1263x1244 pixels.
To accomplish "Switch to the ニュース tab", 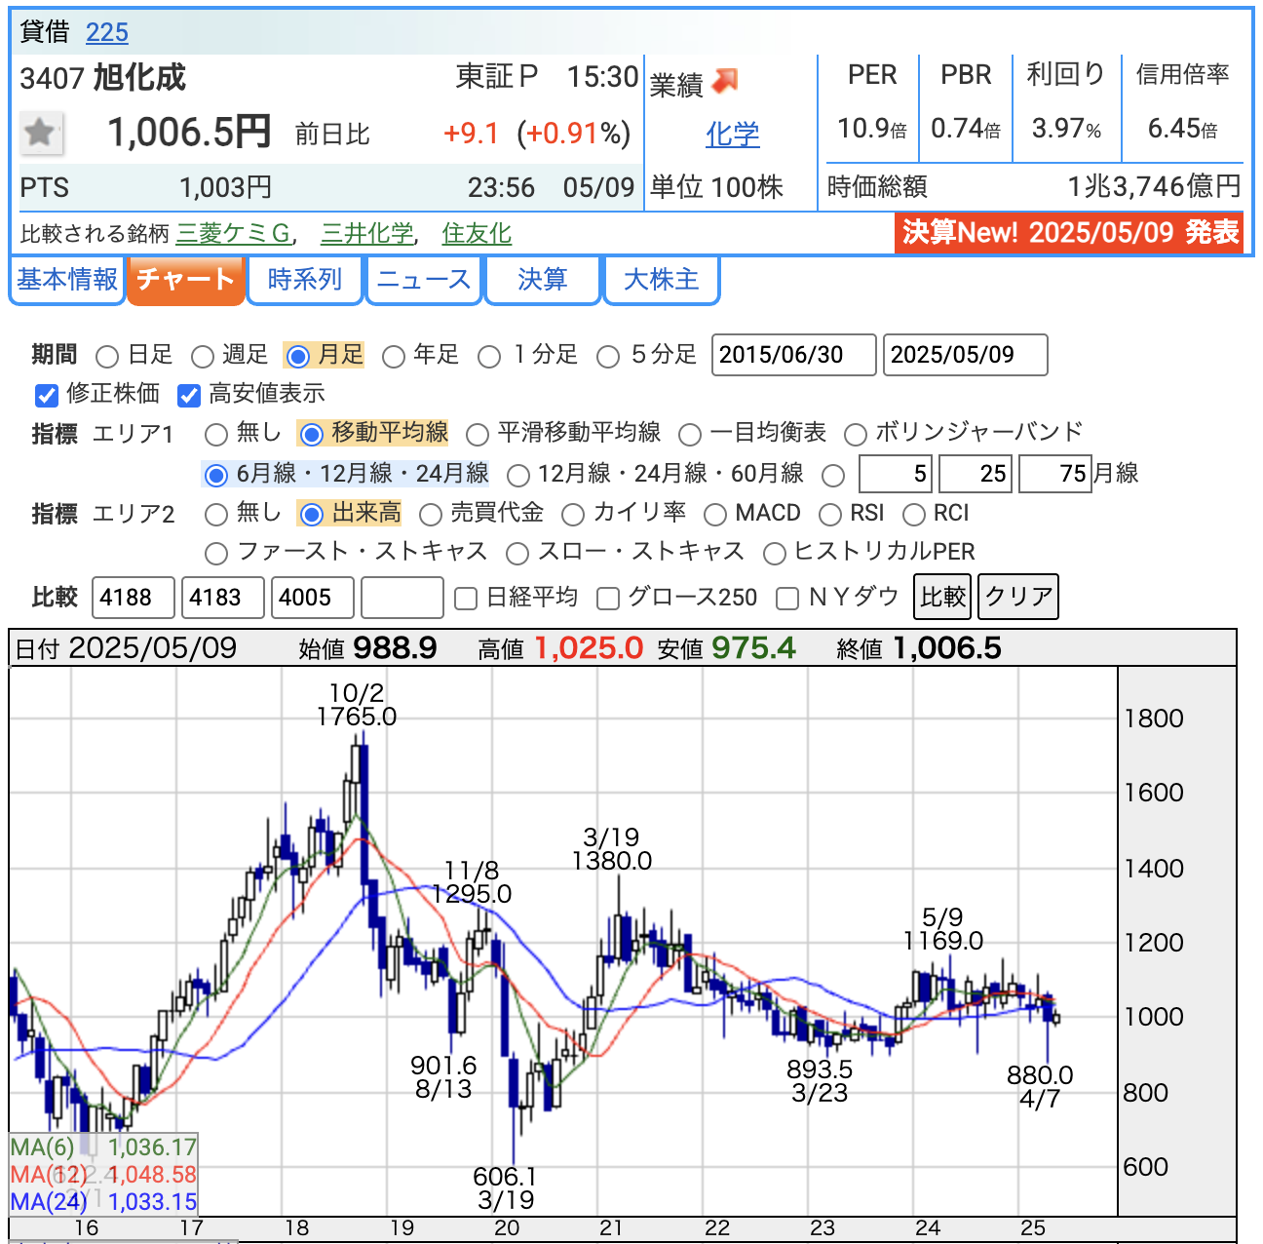I will coord(424,281).
